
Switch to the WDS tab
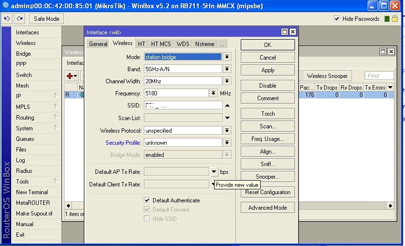pos(183,44)
